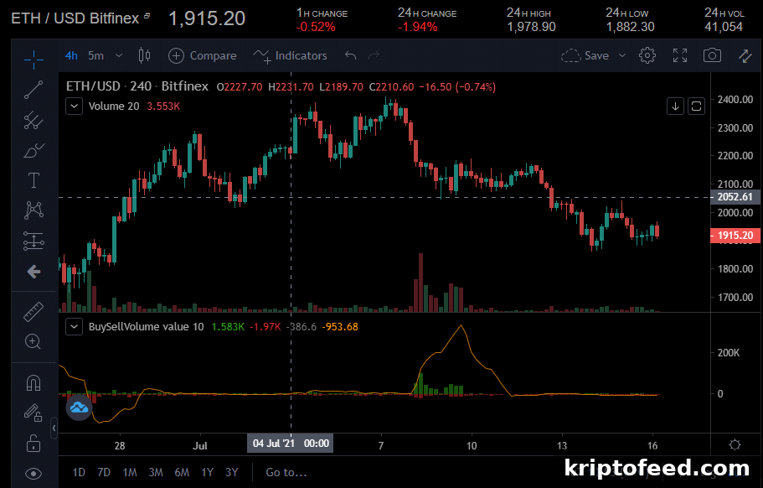Set date range to 6M

pyautogui.click(x=182, y=472)
